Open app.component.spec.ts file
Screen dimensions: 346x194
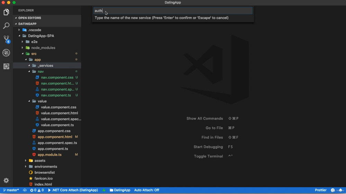(47, 143)
